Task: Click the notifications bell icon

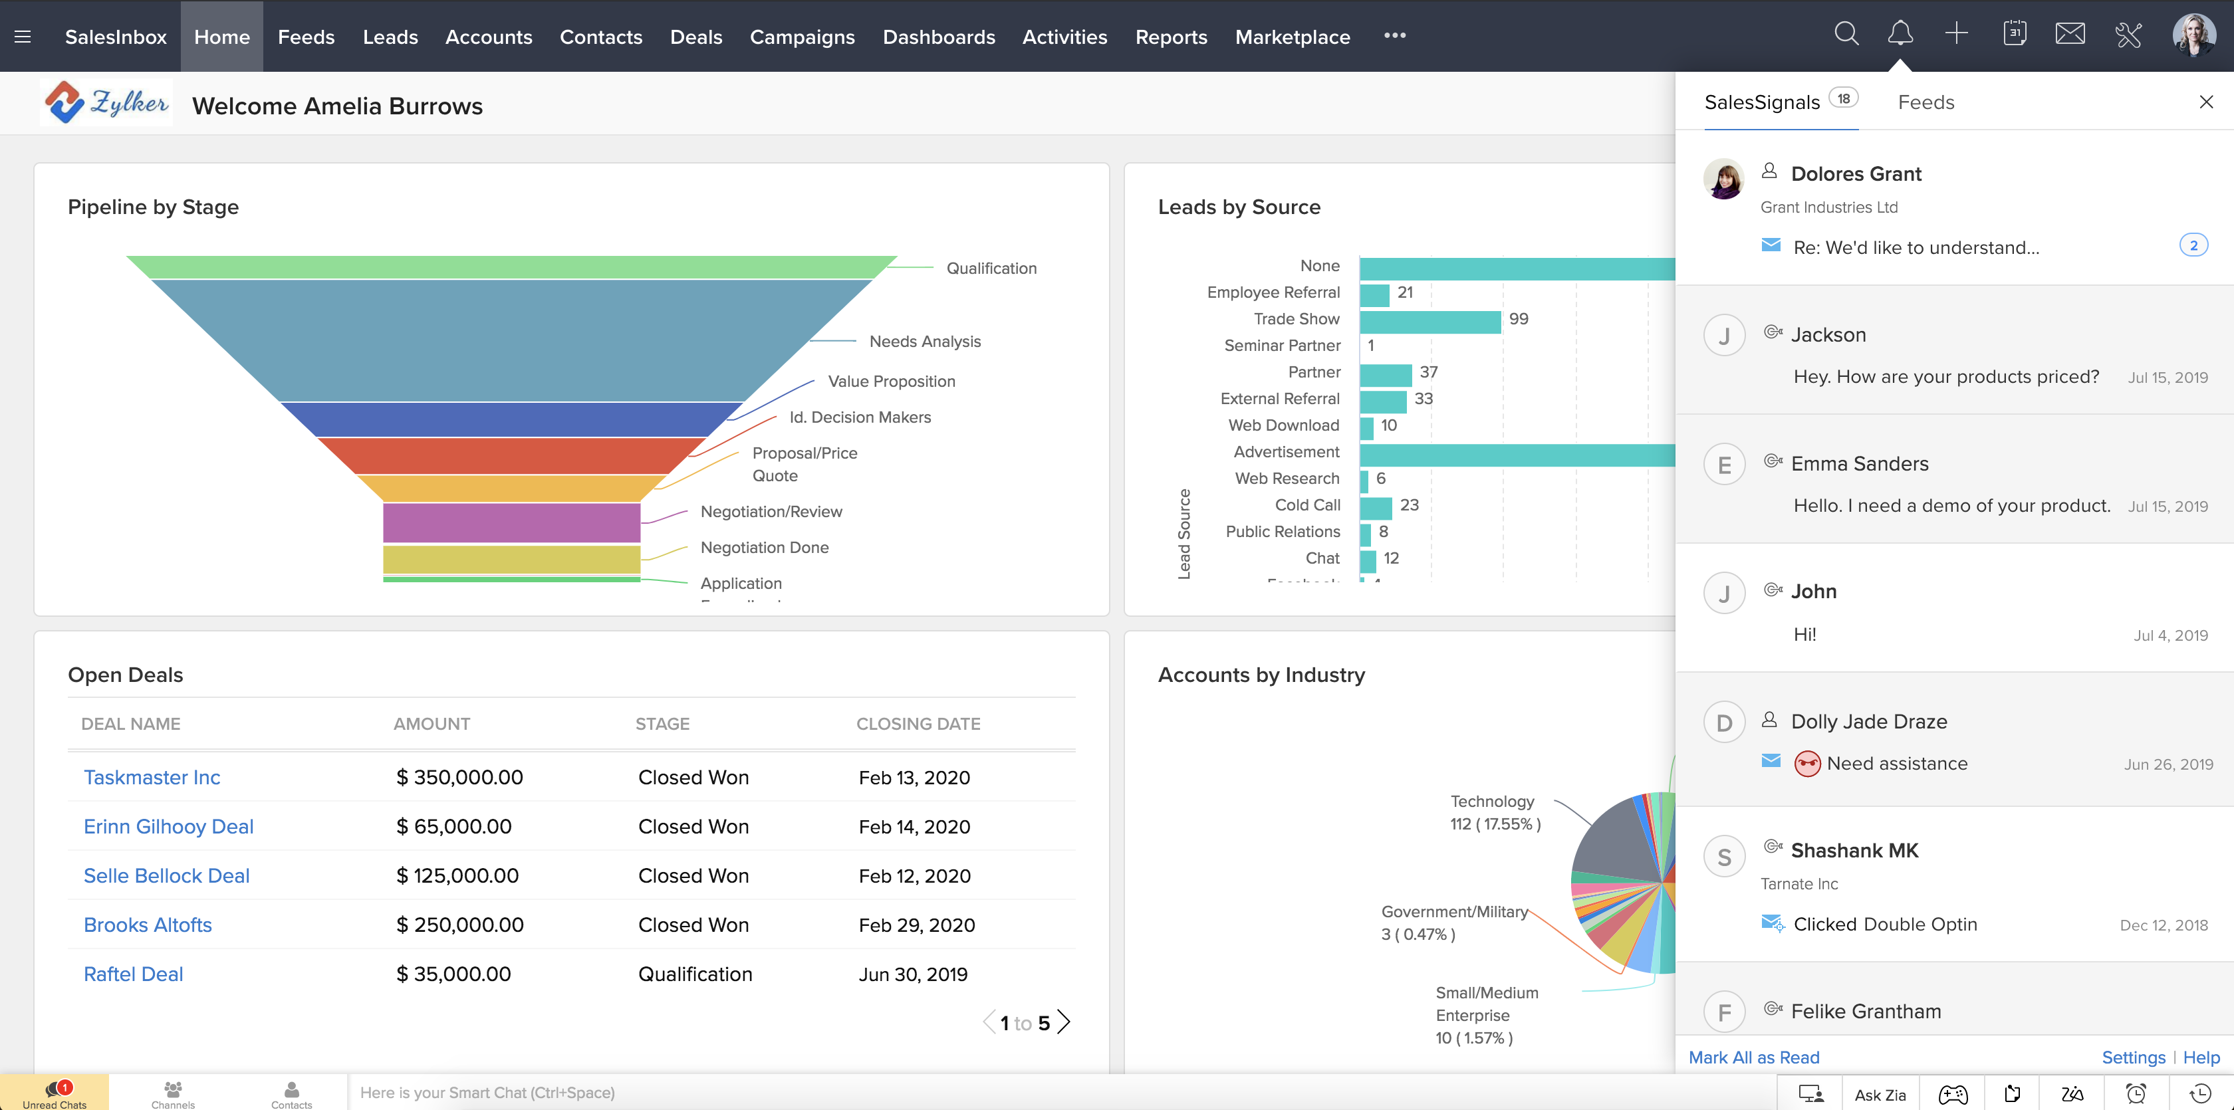Action: click(x=1901, y=33)
